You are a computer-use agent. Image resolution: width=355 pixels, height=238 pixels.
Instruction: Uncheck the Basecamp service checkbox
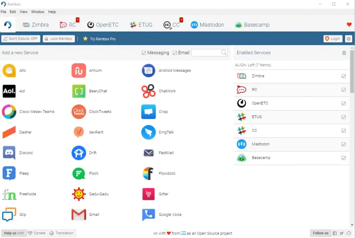[344, 158]
